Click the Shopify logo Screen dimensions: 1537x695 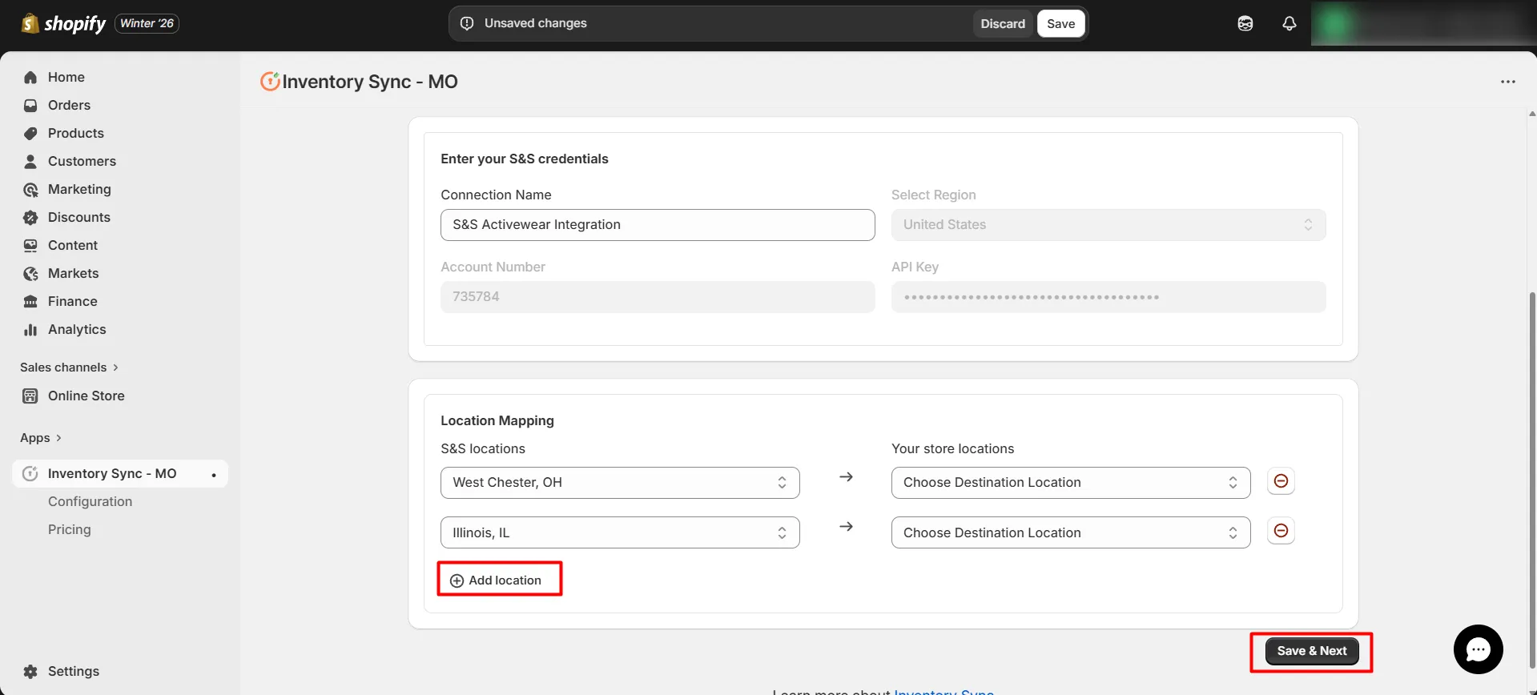pos(63,23)
